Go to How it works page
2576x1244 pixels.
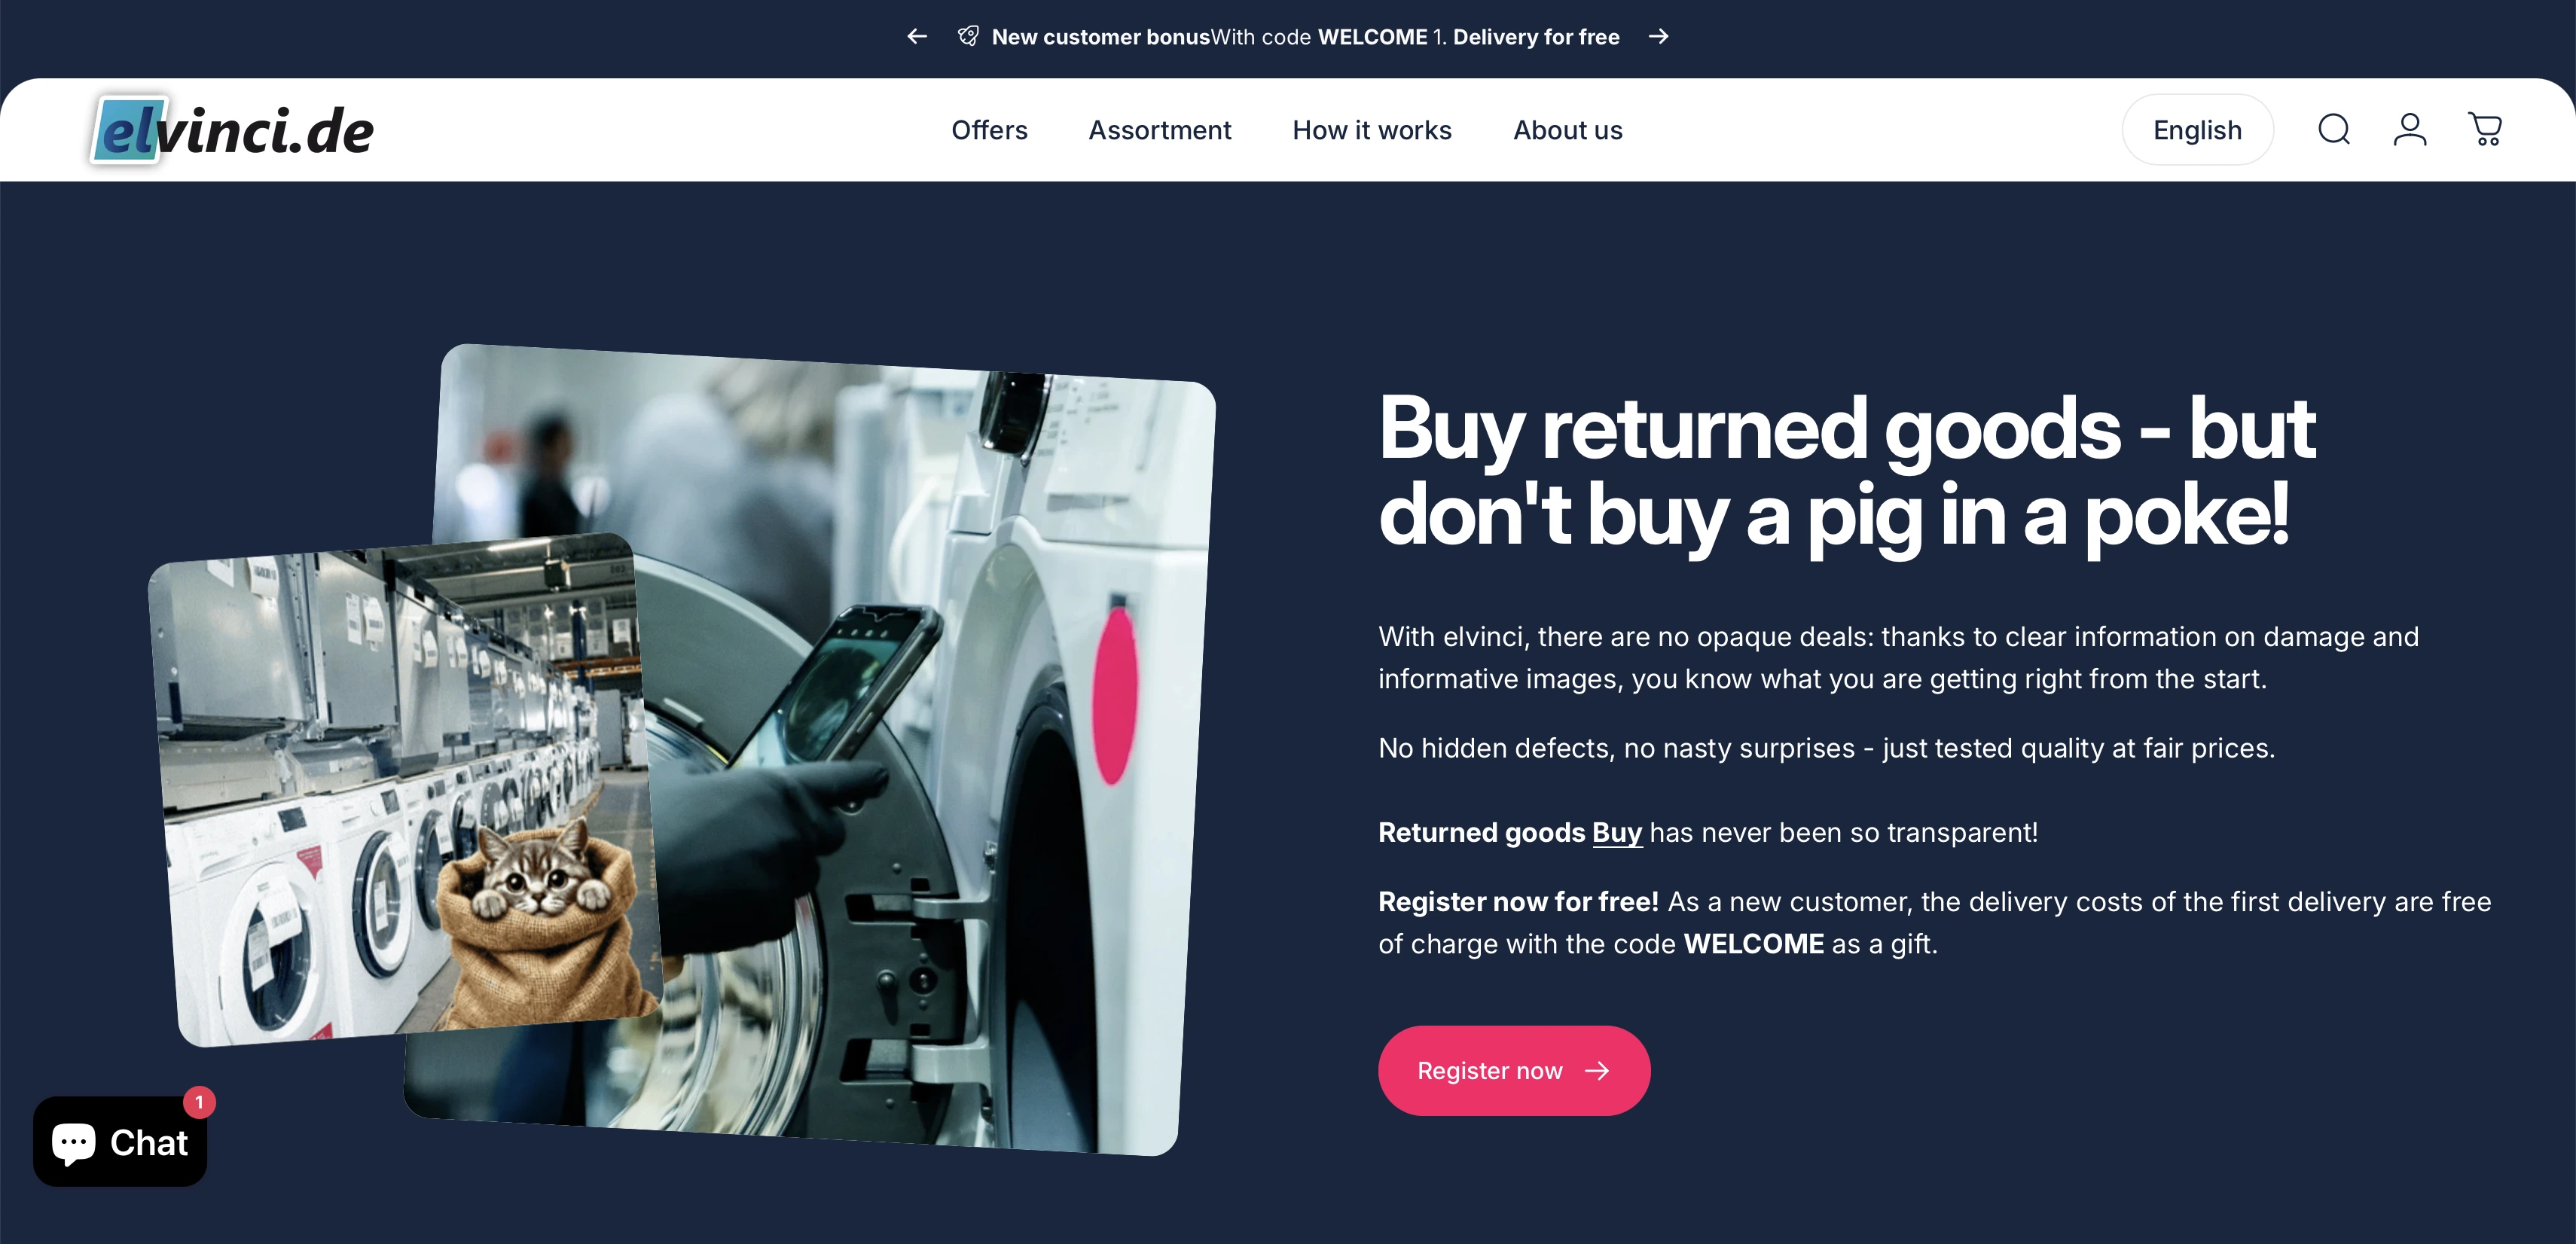[1372, 130]
